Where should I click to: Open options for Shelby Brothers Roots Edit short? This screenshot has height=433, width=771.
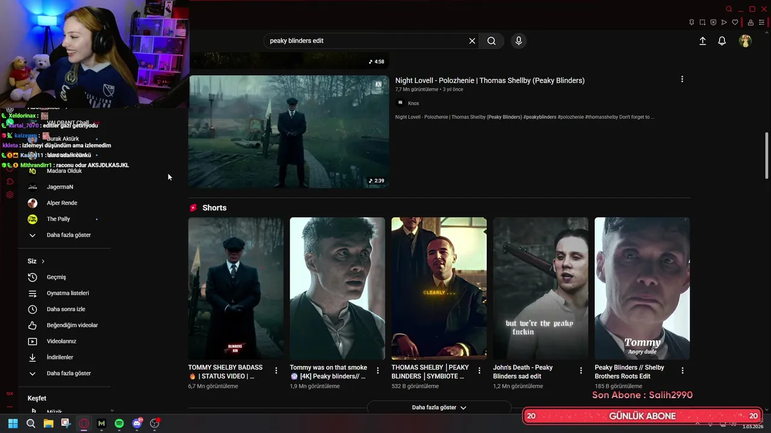click(682, 370)
